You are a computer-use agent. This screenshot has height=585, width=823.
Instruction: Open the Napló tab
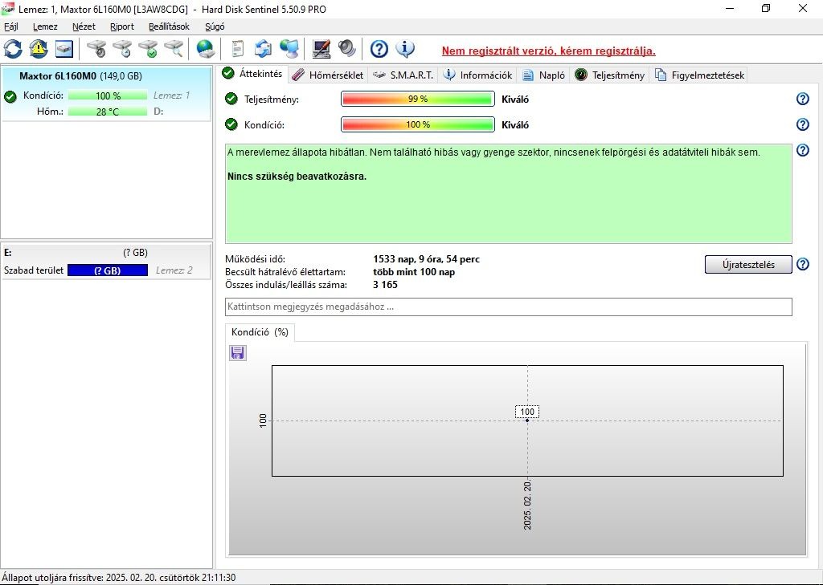[544, 75]
